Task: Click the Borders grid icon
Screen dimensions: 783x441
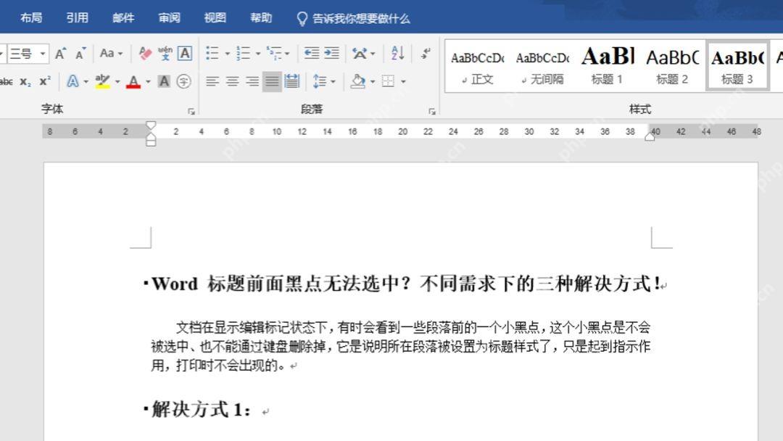Action: (388, 81)
